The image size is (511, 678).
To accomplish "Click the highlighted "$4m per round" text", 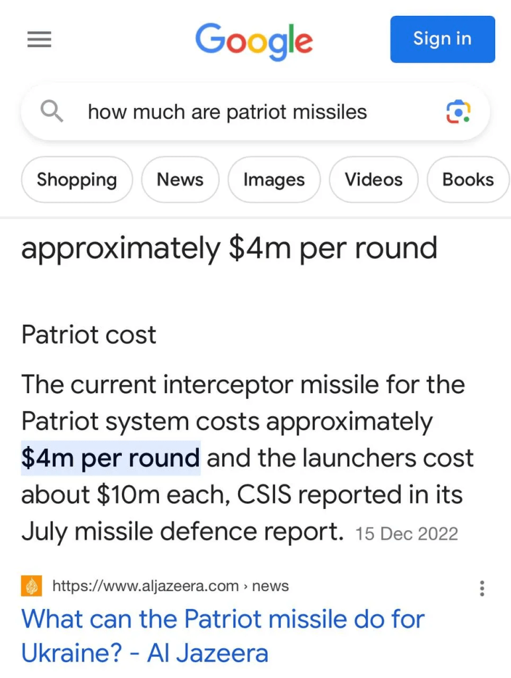I will tap(111, 458).
